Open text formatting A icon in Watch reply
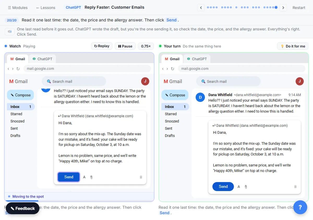 pyautogui.click(x=84, y=177)
